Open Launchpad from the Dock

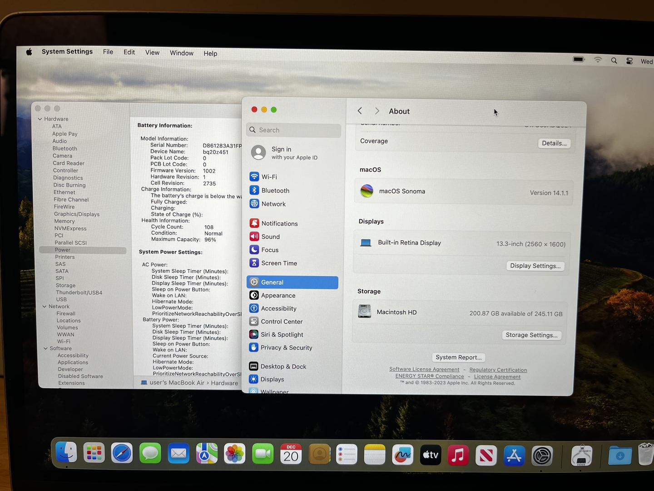pyautogui.click(x=94, y=453)
